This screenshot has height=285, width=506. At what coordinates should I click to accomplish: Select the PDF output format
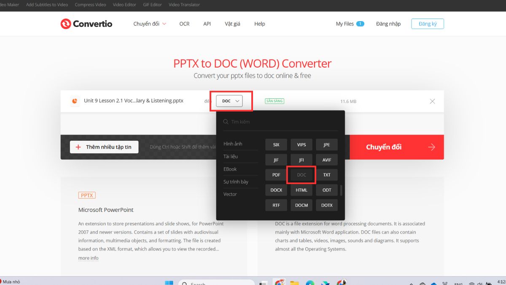[x=276, y=174]
